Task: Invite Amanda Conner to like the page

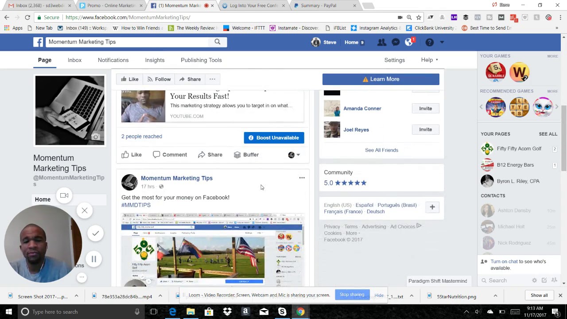Action: [425, 109]
